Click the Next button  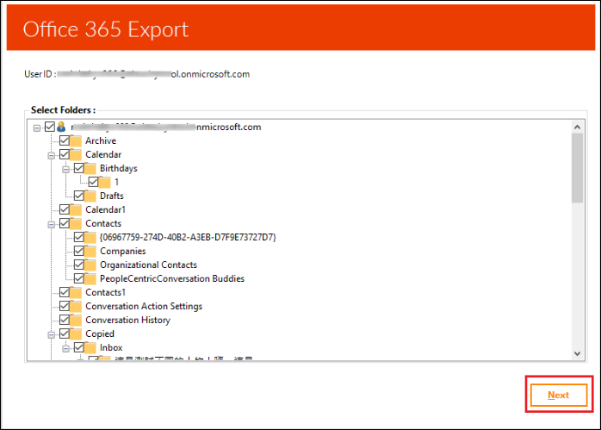tap(559, 395)
